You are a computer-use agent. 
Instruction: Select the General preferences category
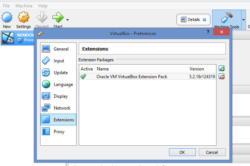(58, 49)
